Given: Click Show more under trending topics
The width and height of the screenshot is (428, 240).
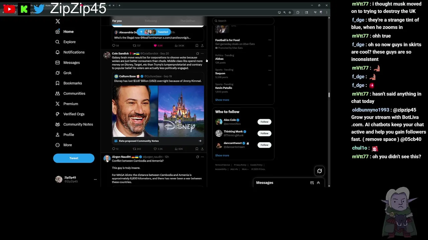Looking at the screenshot, I should point(222,100).
